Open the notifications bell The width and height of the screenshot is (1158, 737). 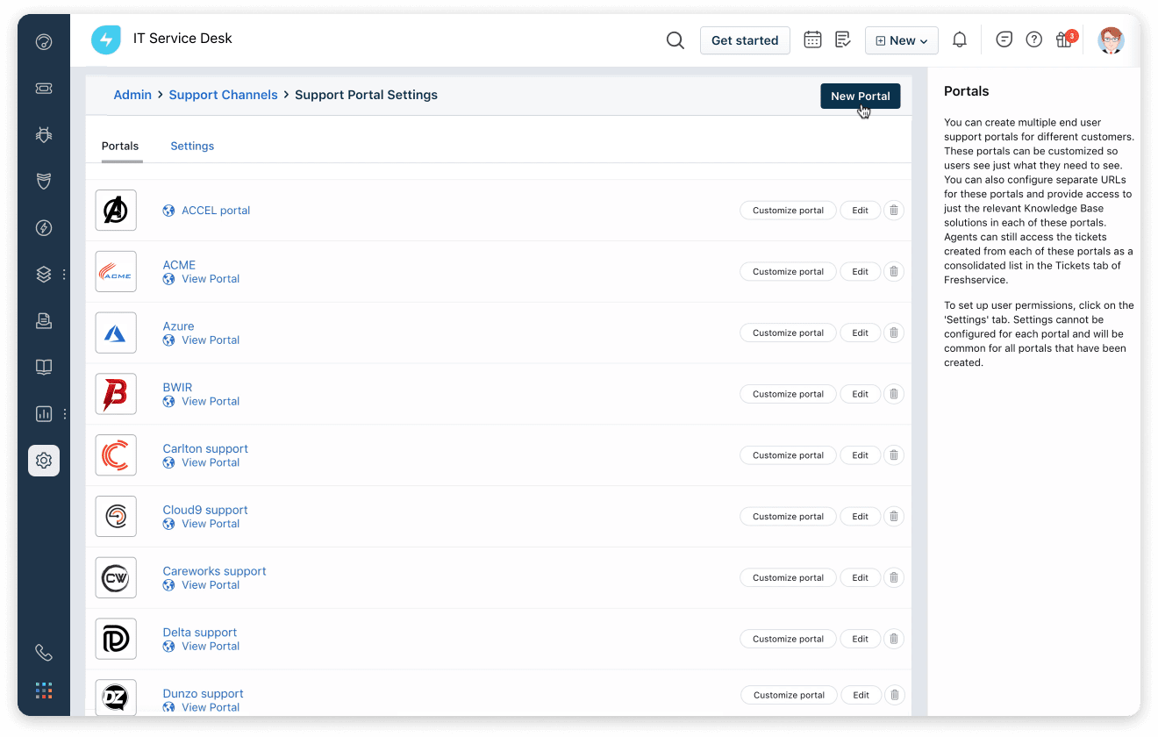tap(960, 39)
